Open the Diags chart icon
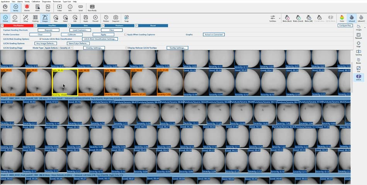The image size is (367, 185). pos(48,8)
